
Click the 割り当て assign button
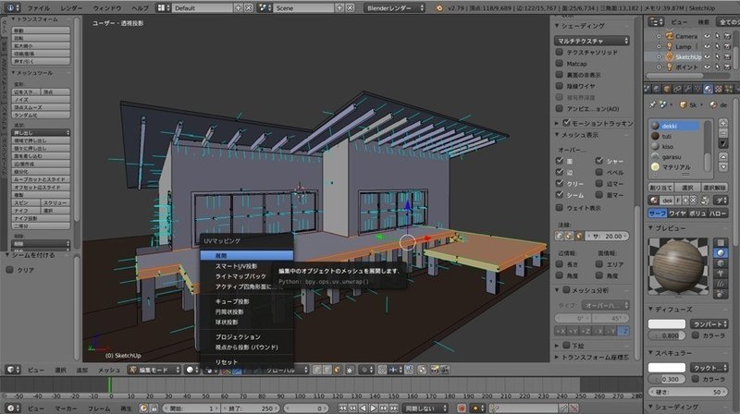pos(660,188)
